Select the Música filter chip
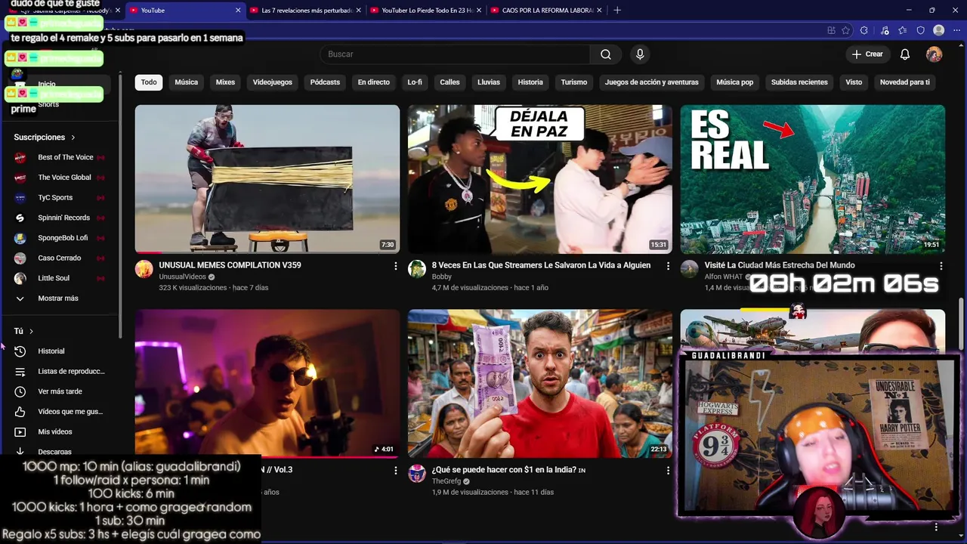 [186, 82]
